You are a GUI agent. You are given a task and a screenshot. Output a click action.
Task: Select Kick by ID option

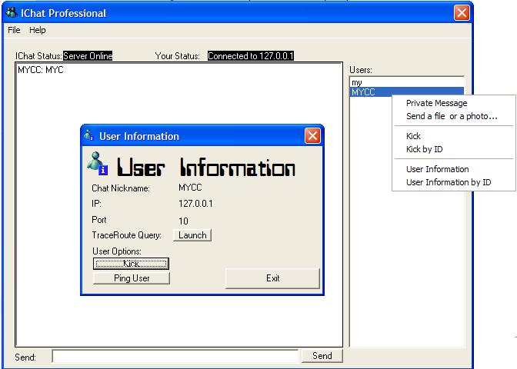click(424, 149)
